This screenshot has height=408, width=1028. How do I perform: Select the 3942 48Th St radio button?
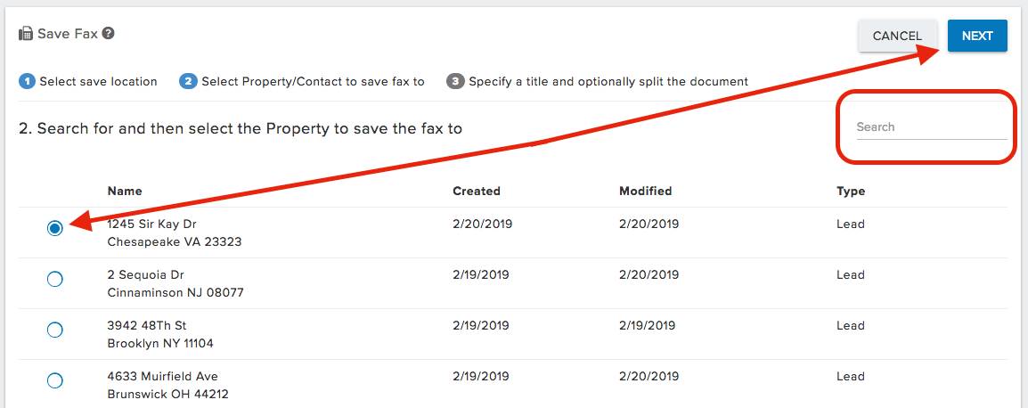[x=55, y=330]
